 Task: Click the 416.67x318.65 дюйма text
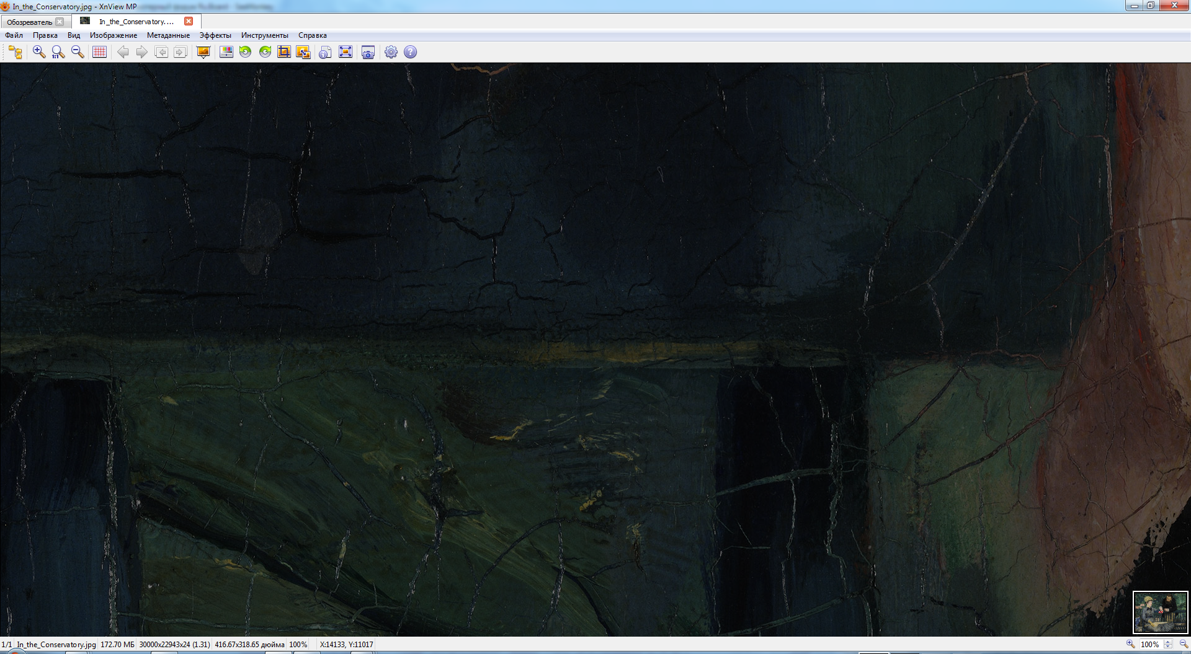(x=249, y=645)
